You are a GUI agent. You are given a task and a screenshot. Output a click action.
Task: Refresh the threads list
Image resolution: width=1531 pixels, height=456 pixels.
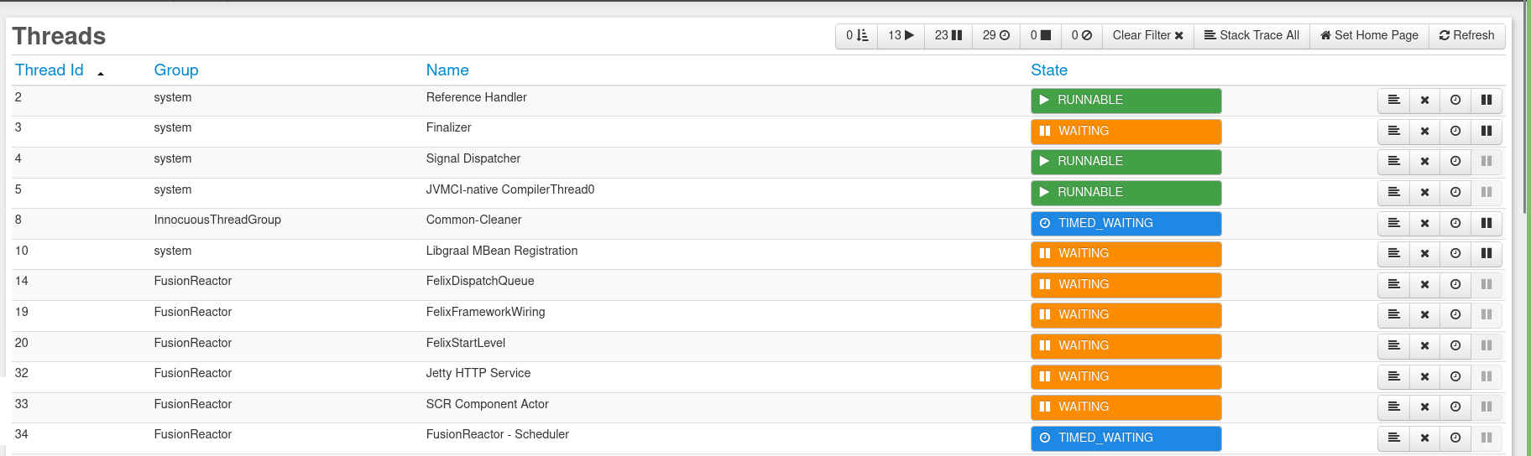pos(1466,35)
